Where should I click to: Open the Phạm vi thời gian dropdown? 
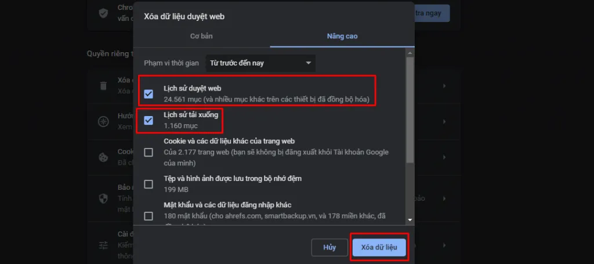click(260, 63)
